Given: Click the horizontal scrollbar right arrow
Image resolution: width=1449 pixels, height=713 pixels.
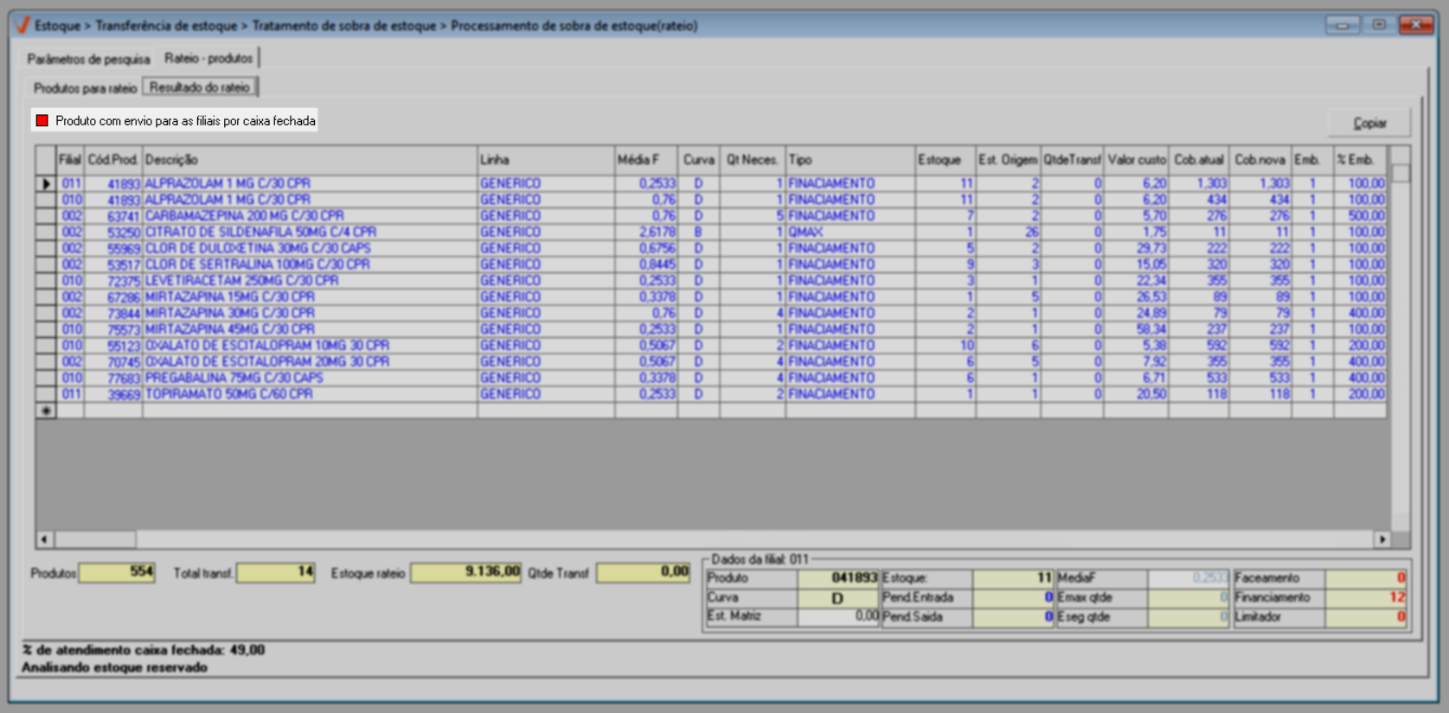Looking at the screenshot, I should tap(1382, 539).
